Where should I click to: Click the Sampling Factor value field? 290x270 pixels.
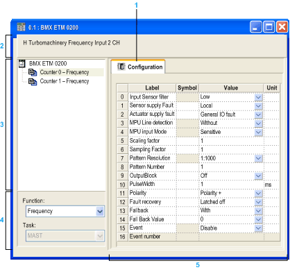click(231, 150)
